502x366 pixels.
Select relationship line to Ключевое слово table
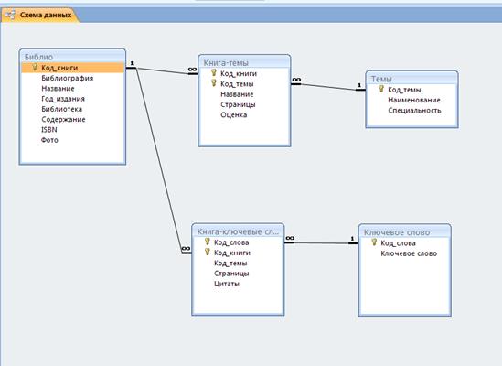click(x=322, y=242)
